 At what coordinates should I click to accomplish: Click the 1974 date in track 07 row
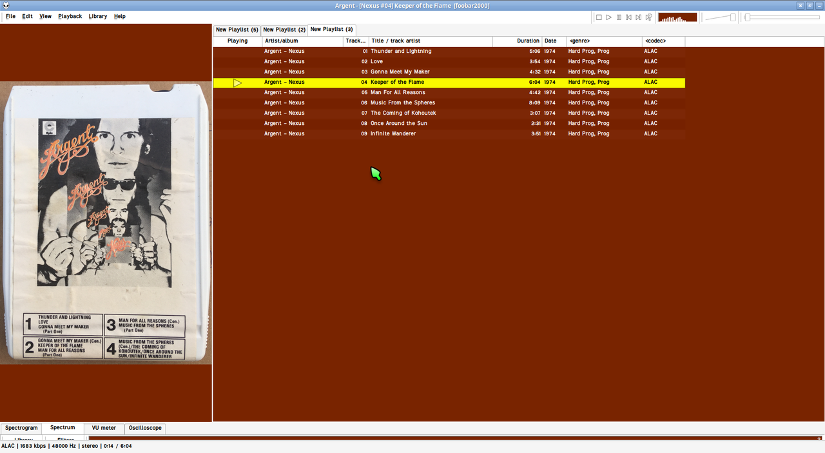coord(549,113)
